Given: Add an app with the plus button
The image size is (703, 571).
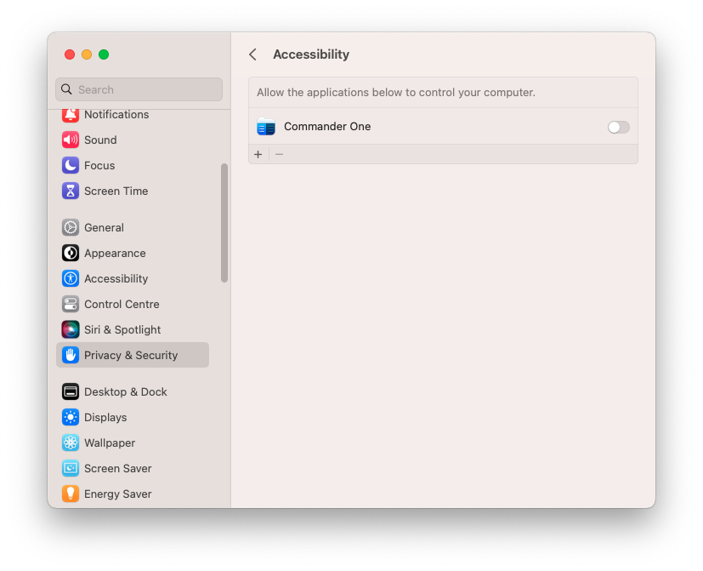Looking at the screenshot, I should tap(258, 154).
